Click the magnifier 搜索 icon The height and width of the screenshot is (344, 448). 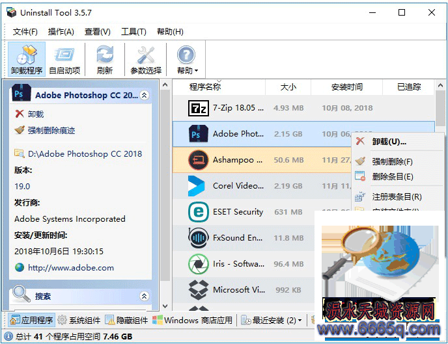click(21, 294)
